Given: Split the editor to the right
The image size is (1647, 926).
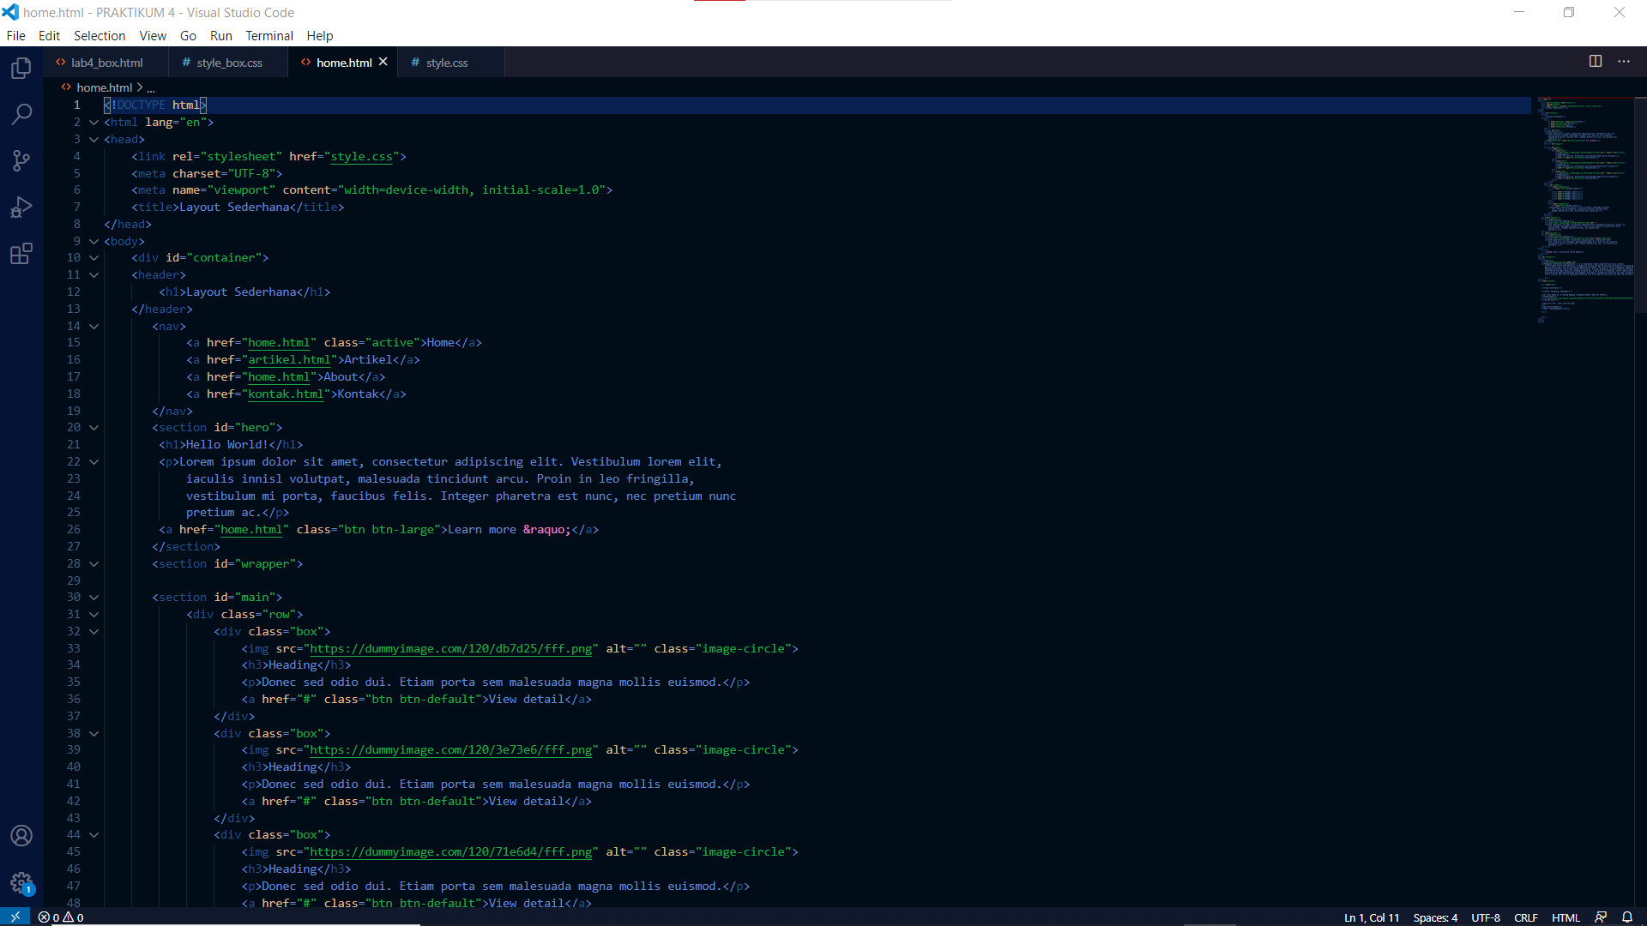Looking at the screenshot, I should [x=1596, y=62].
